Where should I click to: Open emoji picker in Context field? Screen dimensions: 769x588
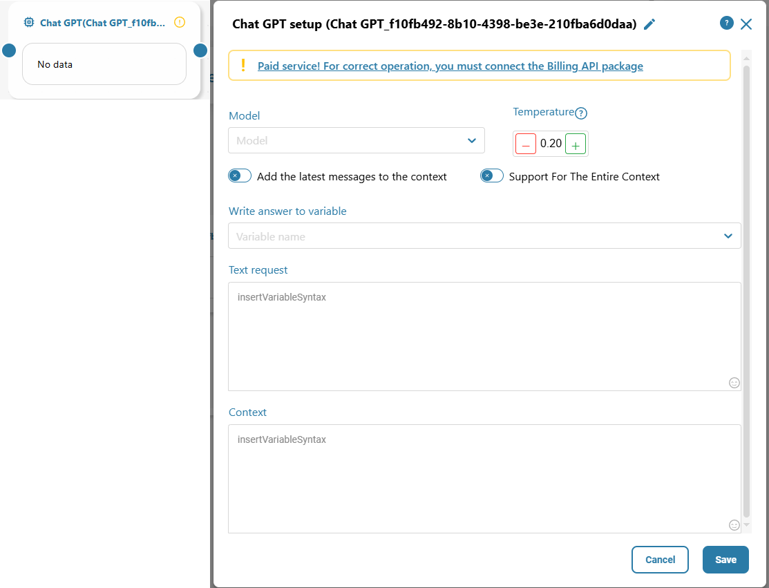pos(734,525)
